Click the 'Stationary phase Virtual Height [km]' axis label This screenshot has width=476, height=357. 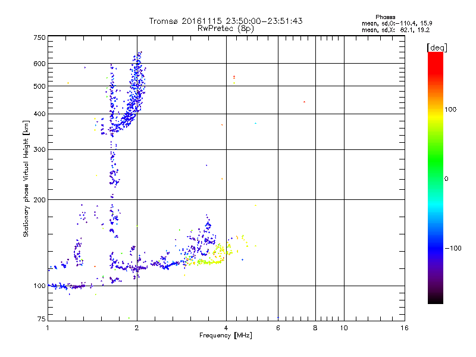tap(26, 179)
